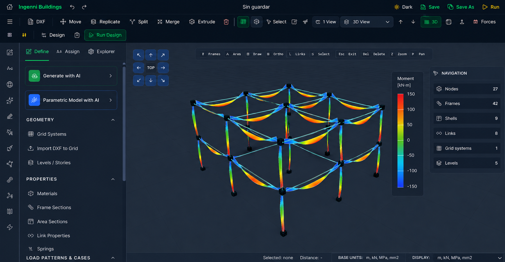
Task: Click the columns sidebar icon
Action: click(10, 211)
